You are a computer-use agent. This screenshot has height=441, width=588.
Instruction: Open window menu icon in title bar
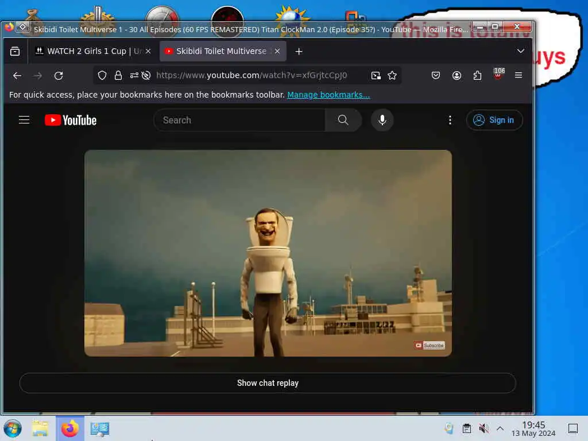pos(22,26)
